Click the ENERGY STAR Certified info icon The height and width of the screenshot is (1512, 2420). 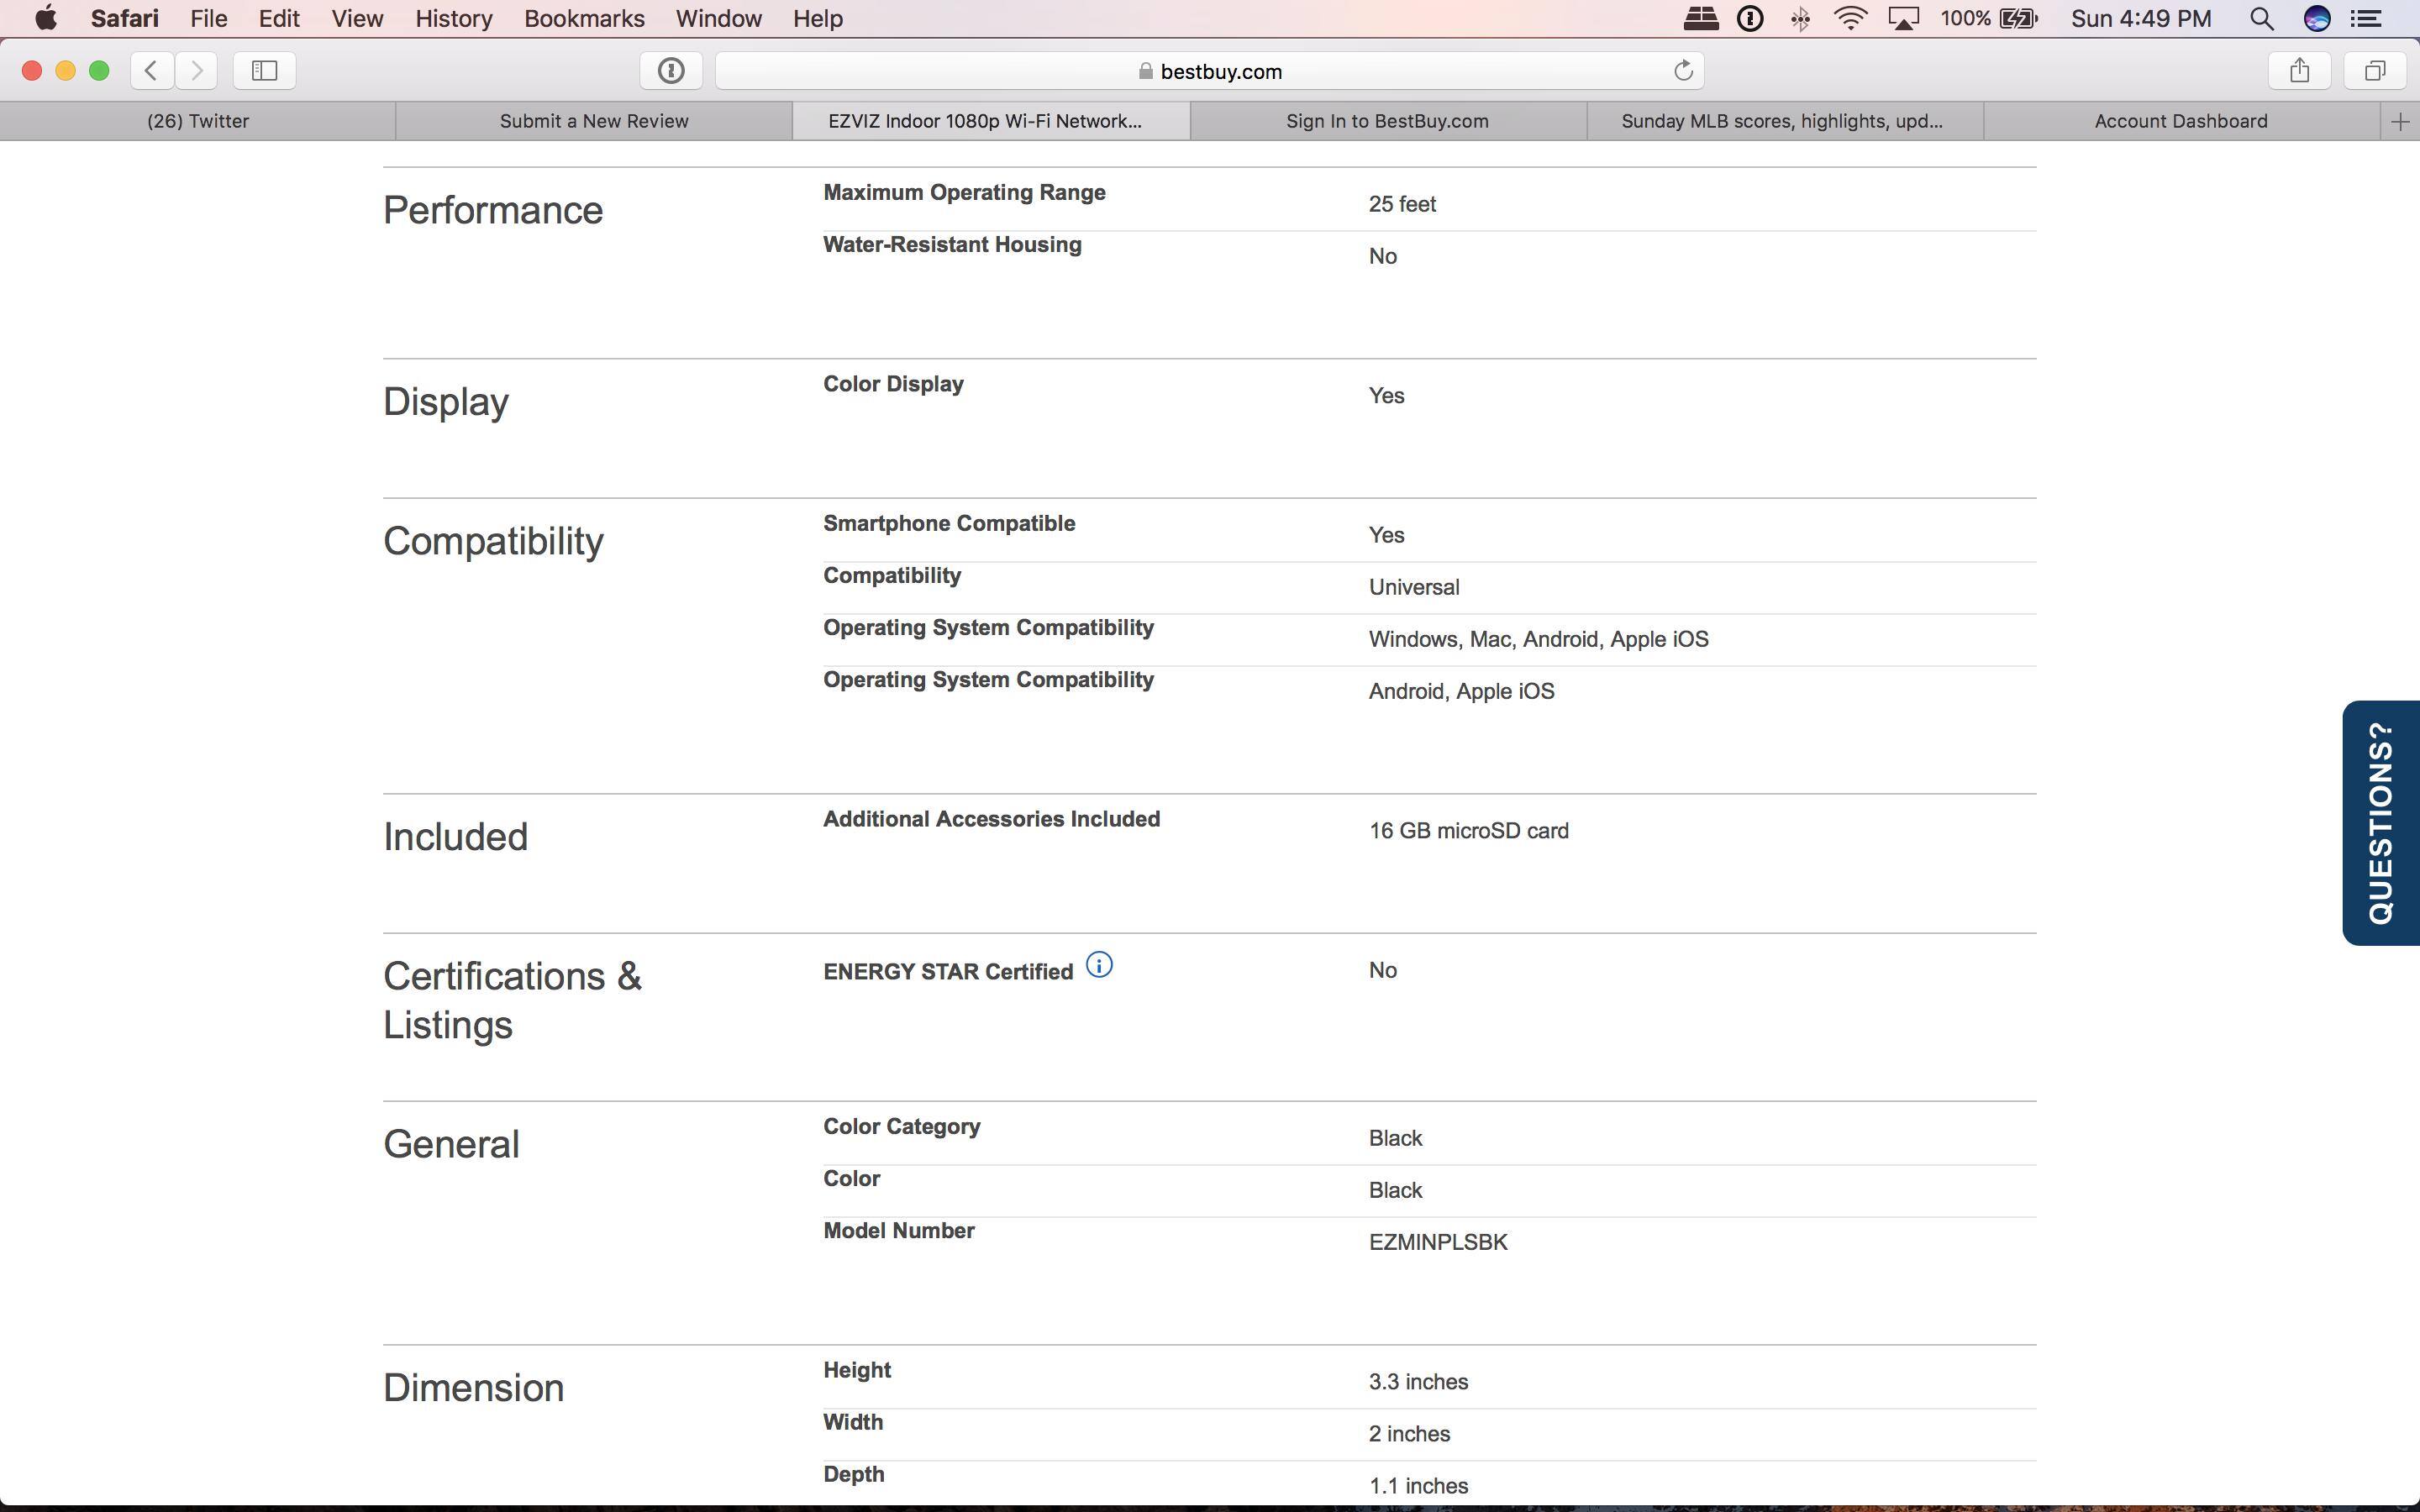(1100, 964)
